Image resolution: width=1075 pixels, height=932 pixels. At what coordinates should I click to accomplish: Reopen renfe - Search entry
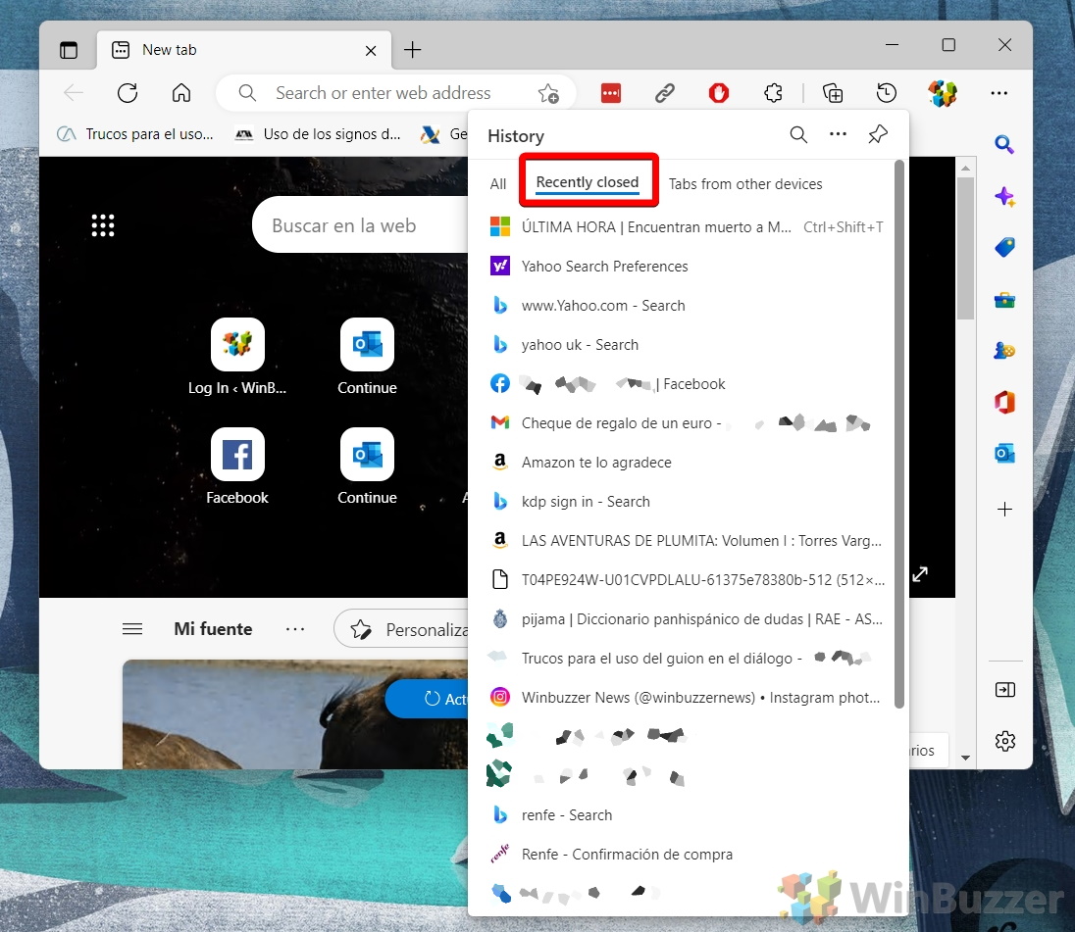[x=687, y=815]
